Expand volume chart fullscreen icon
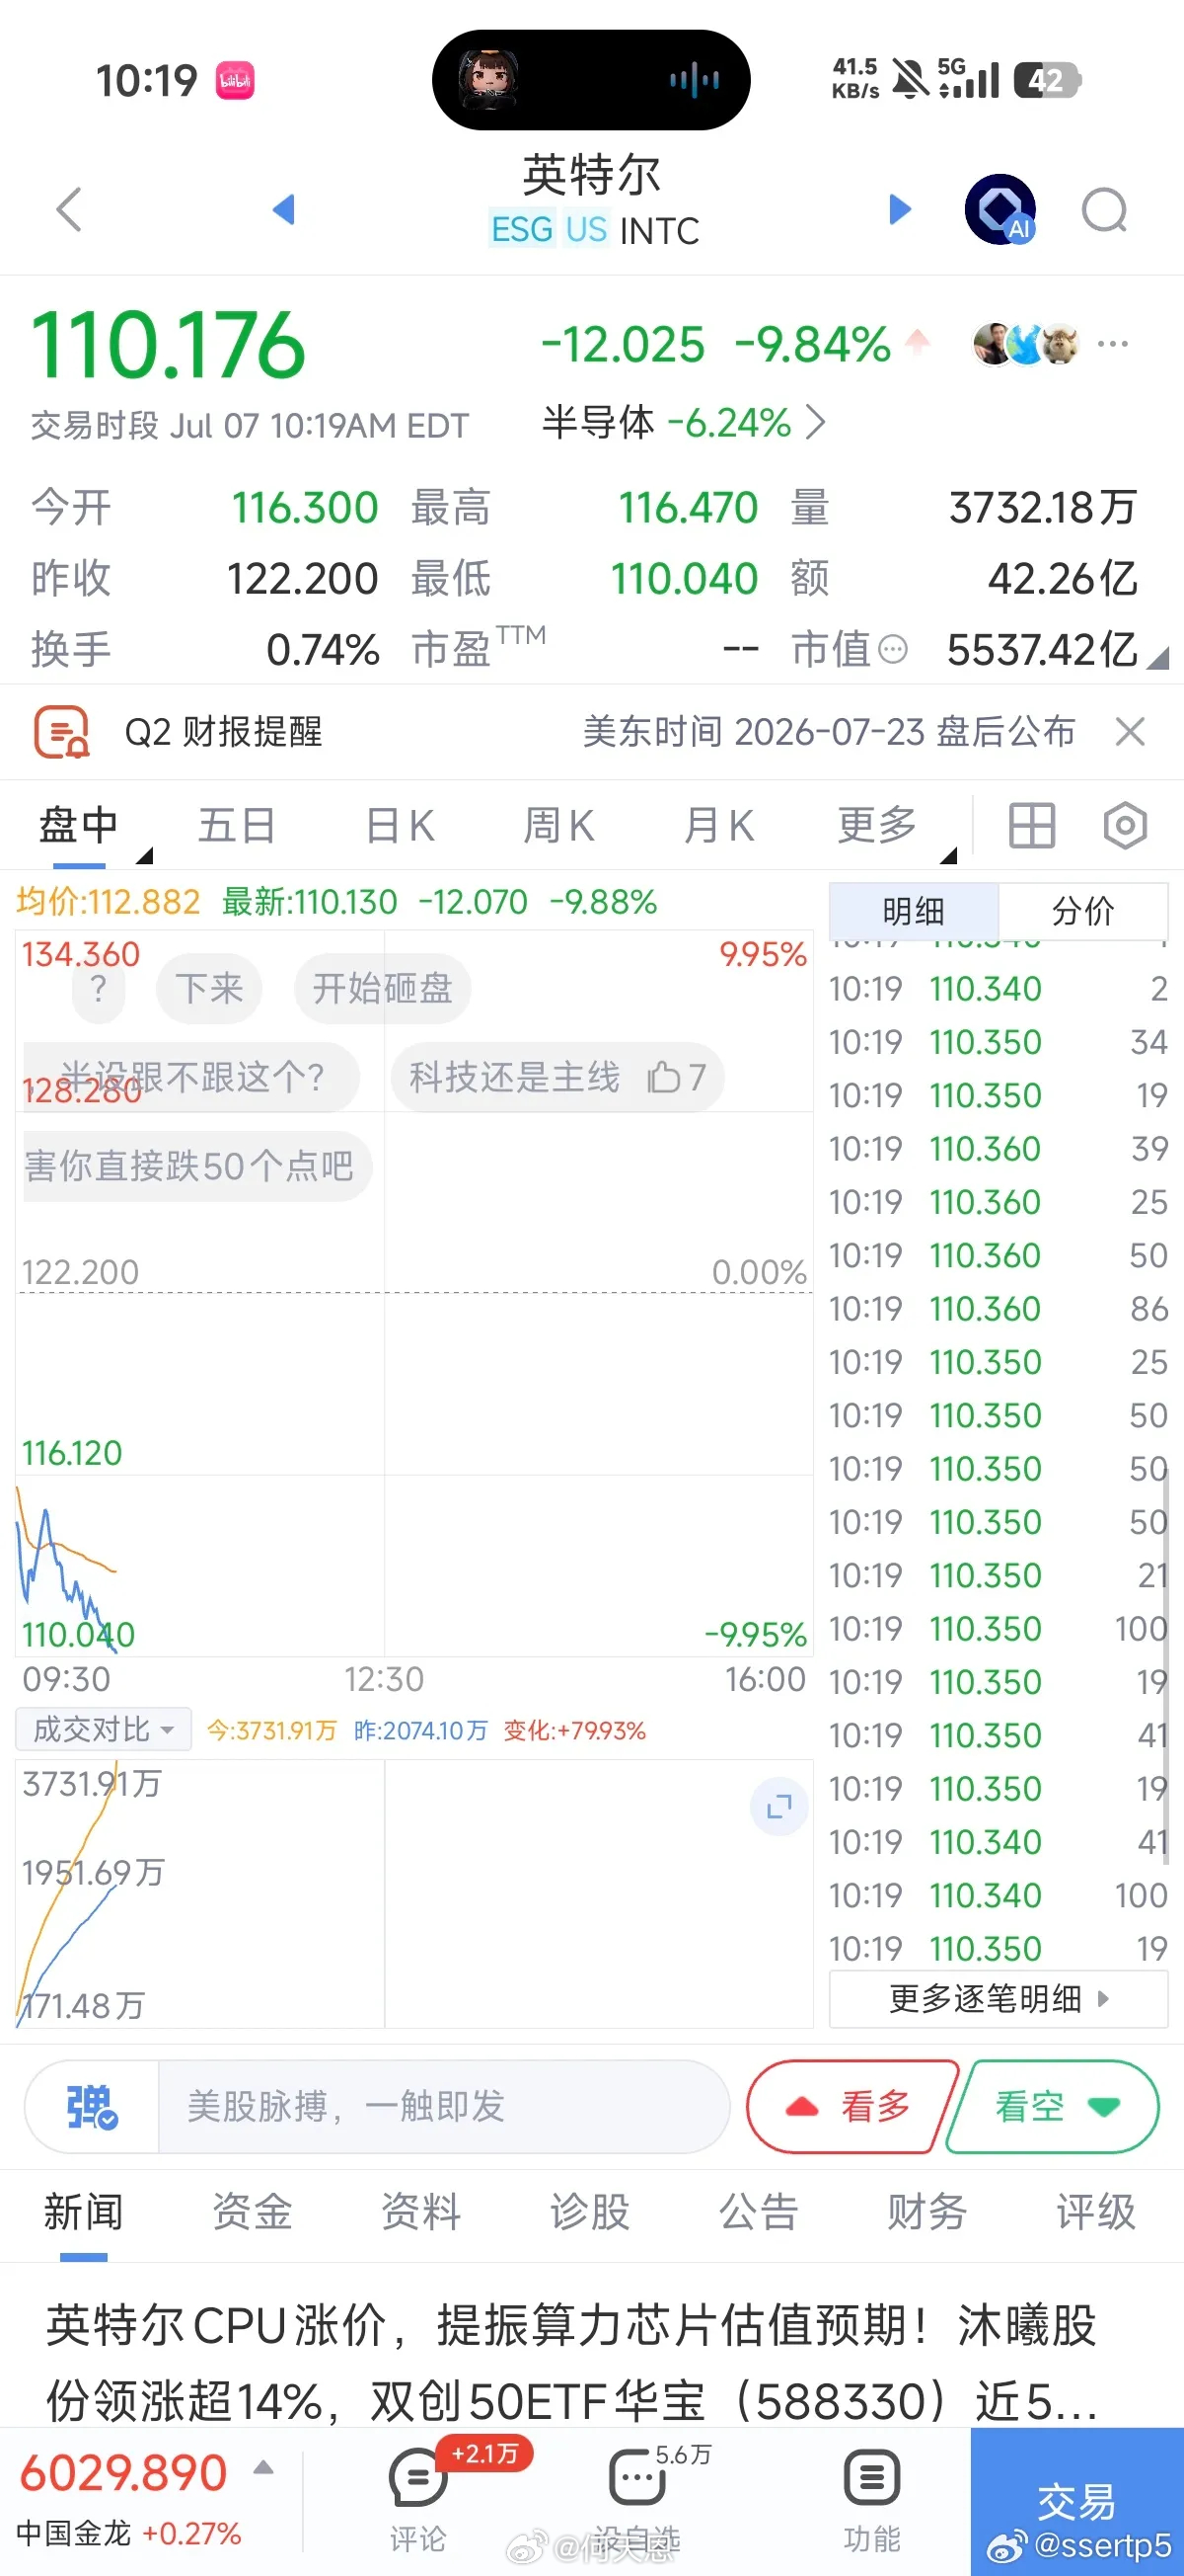 (779, 1806)
